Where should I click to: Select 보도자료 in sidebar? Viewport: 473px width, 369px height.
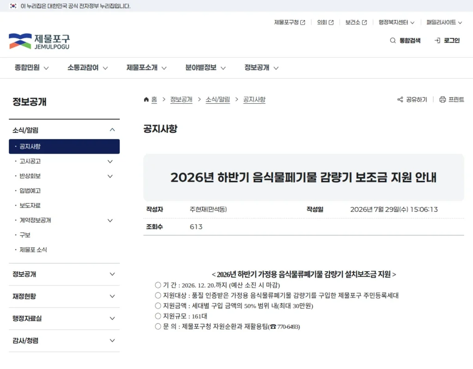(30, 206)
